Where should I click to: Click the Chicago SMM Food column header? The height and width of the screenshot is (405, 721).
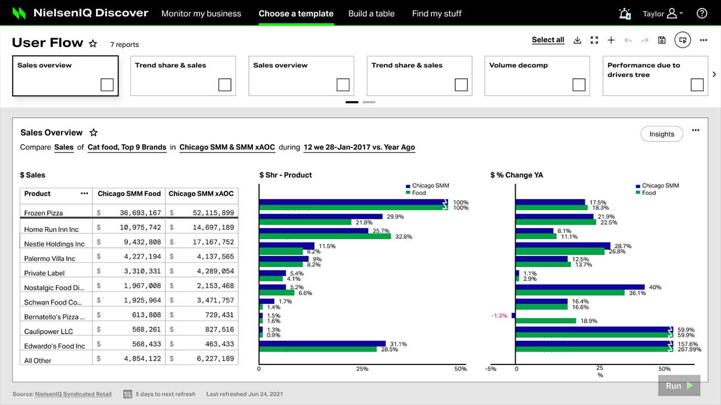click(129, 194)
